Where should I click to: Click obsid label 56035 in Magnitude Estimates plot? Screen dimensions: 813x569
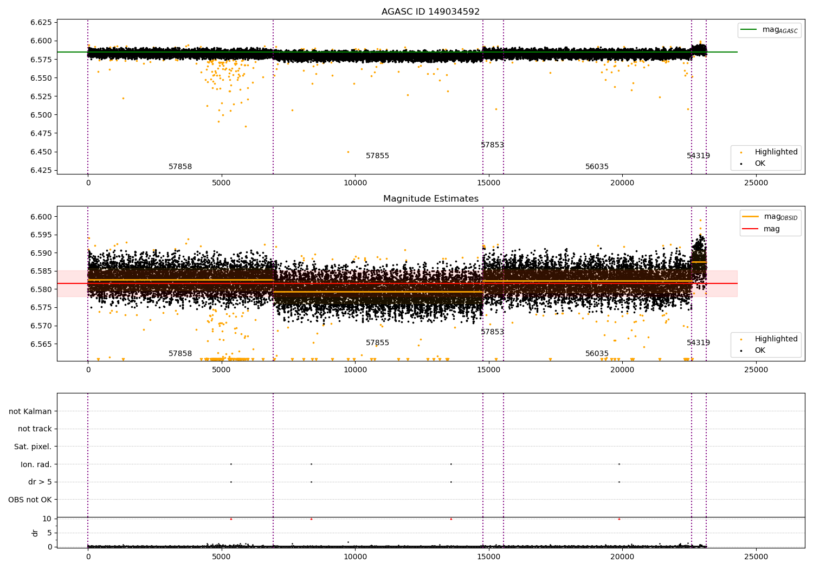[597, 354]
